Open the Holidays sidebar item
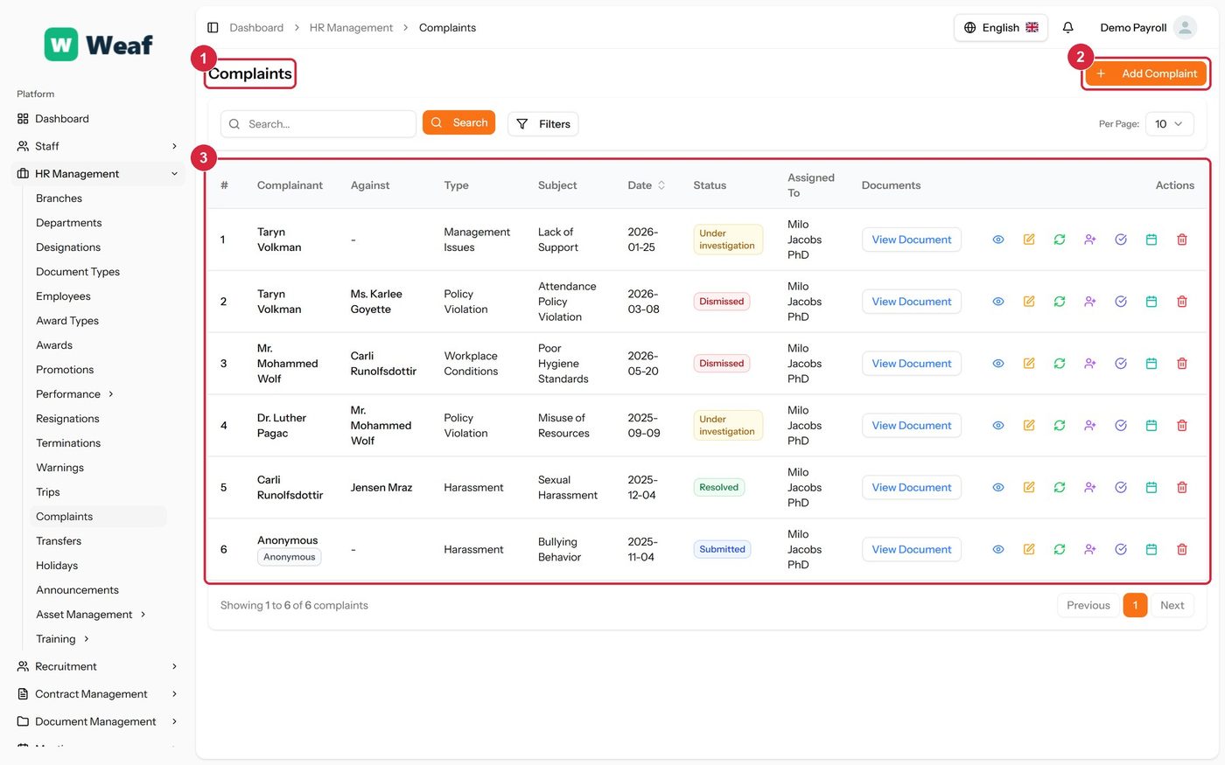This screenshot has width=1225, height=765. pos(57,566)
